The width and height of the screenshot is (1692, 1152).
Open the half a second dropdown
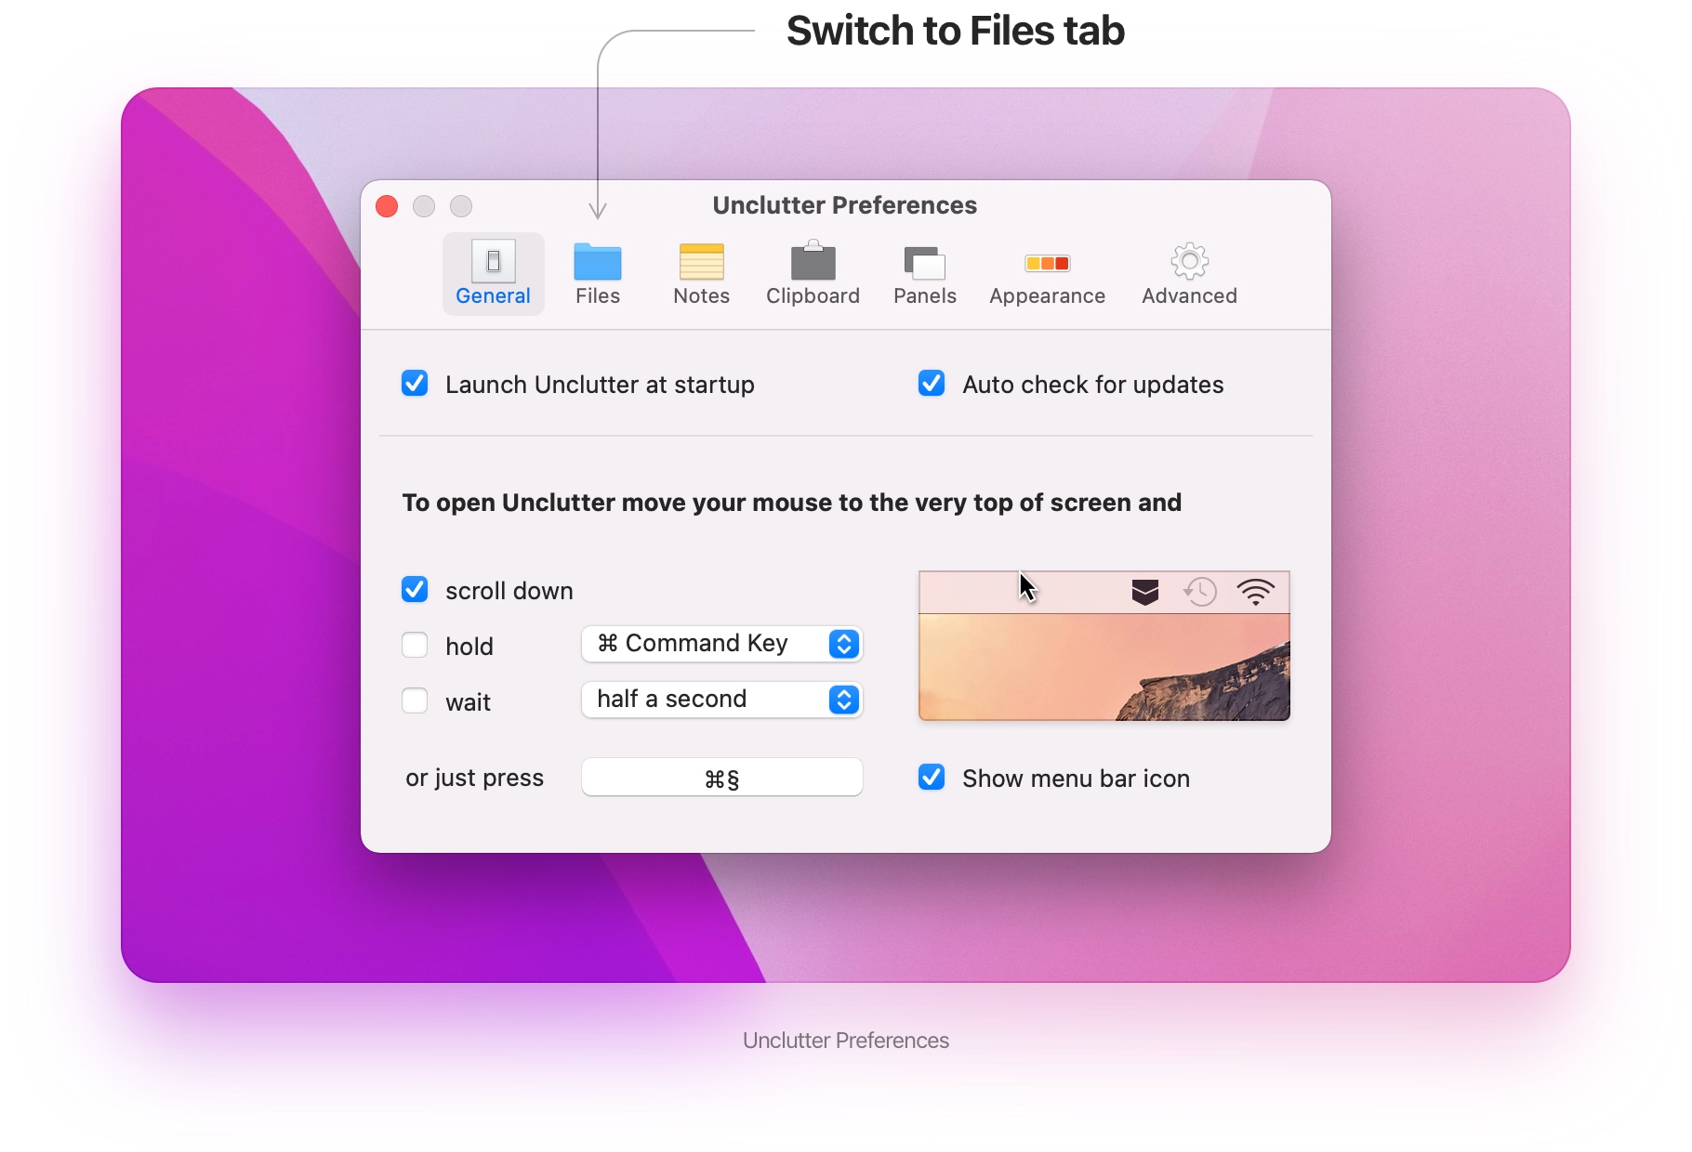coord(722,700)
